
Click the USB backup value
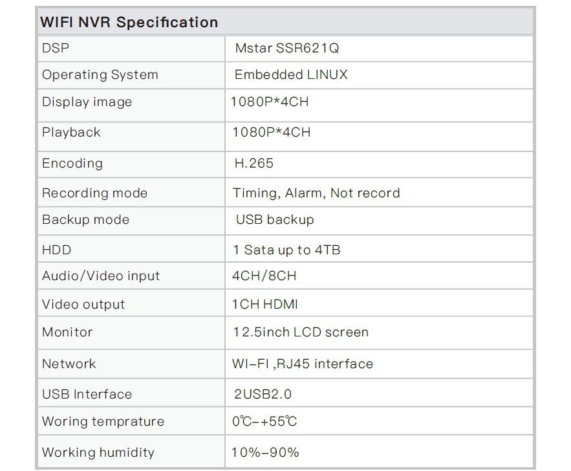[274, 219]
